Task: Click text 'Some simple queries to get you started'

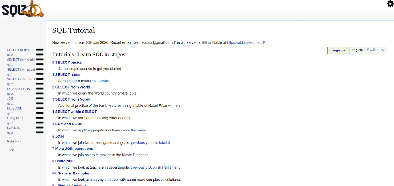Action: click(89, 69)
